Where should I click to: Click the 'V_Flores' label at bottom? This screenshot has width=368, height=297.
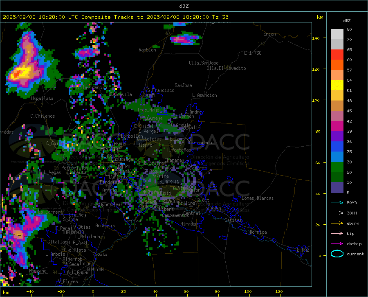pyautogui.click(x=68, y=281)
